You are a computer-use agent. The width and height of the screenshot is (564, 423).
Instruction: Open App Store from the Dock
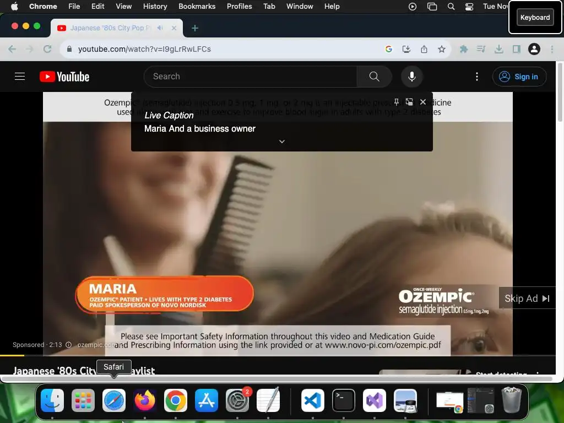point(207,400)
